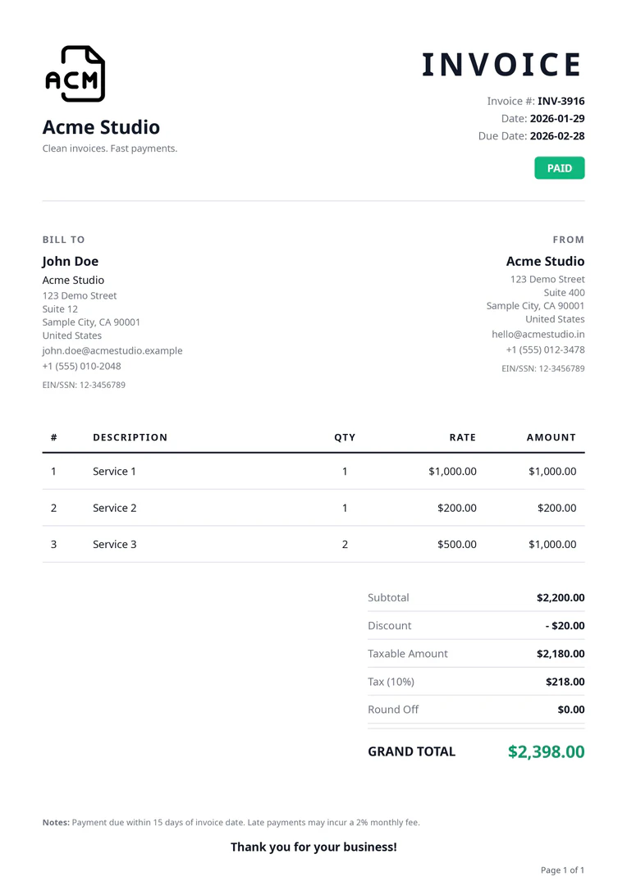Click the Page 1 of 1 footer indicator
Screen dimensions: 627x886
pyautogui.click(x=562, y=870)
